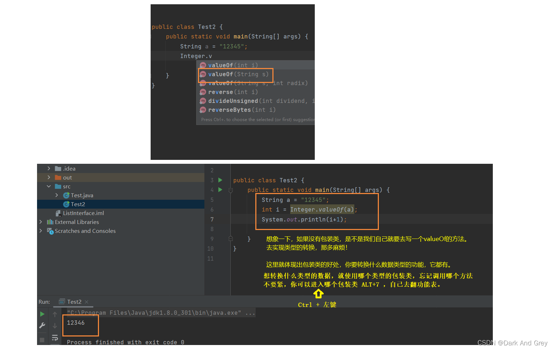This screenshot has width=553, height=350.
Task: Choose reverseBytes(int i) completion suggestion
Action: 256,110
